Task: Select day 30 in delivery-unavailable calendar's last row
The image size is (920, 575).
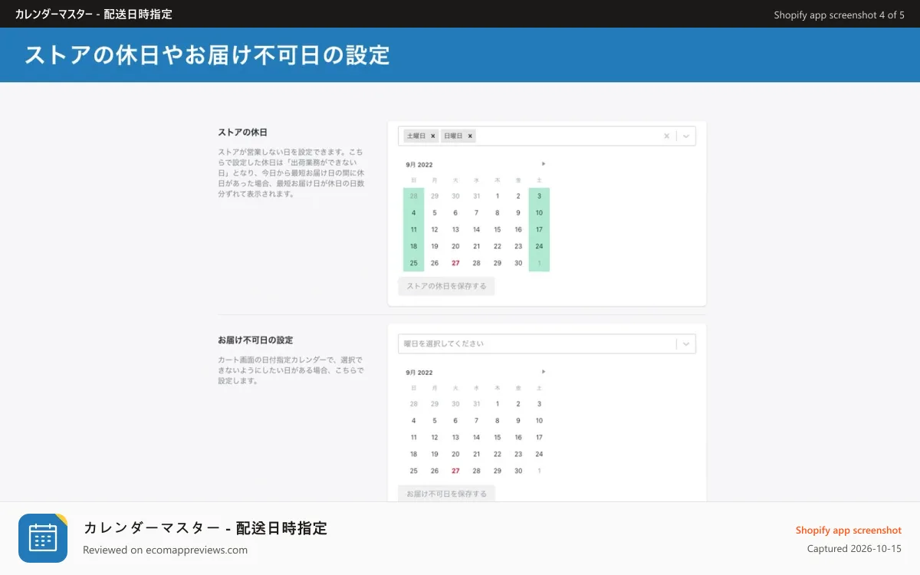Action: [518, 472]
